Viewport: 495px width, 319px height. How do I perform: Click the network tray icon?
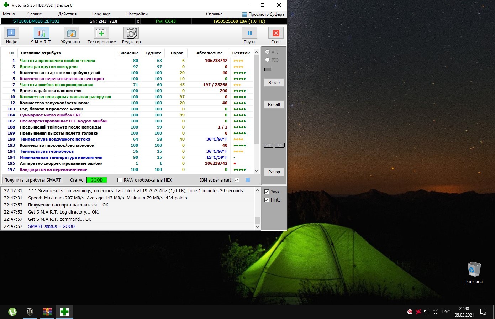pyautogui.click(x=427, y=312)
